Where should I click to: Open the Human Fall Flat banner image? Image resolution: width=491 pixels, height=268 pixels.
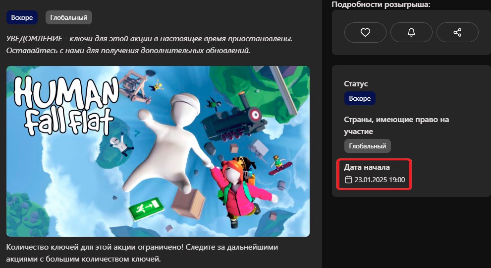[x=158, y=151]
